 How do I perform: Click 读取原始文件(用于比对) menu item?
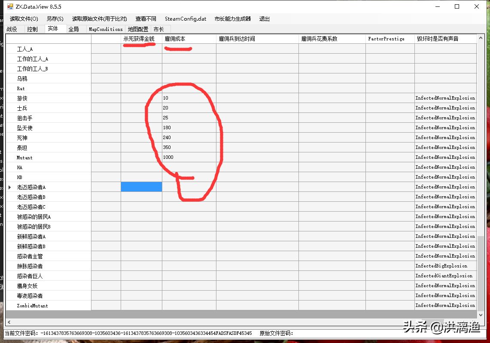99,19
